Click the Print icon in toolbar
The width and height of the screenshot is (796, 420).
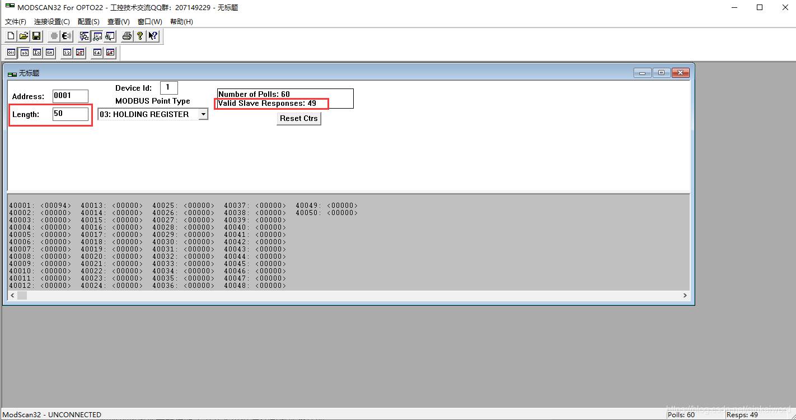click(127, 36)
